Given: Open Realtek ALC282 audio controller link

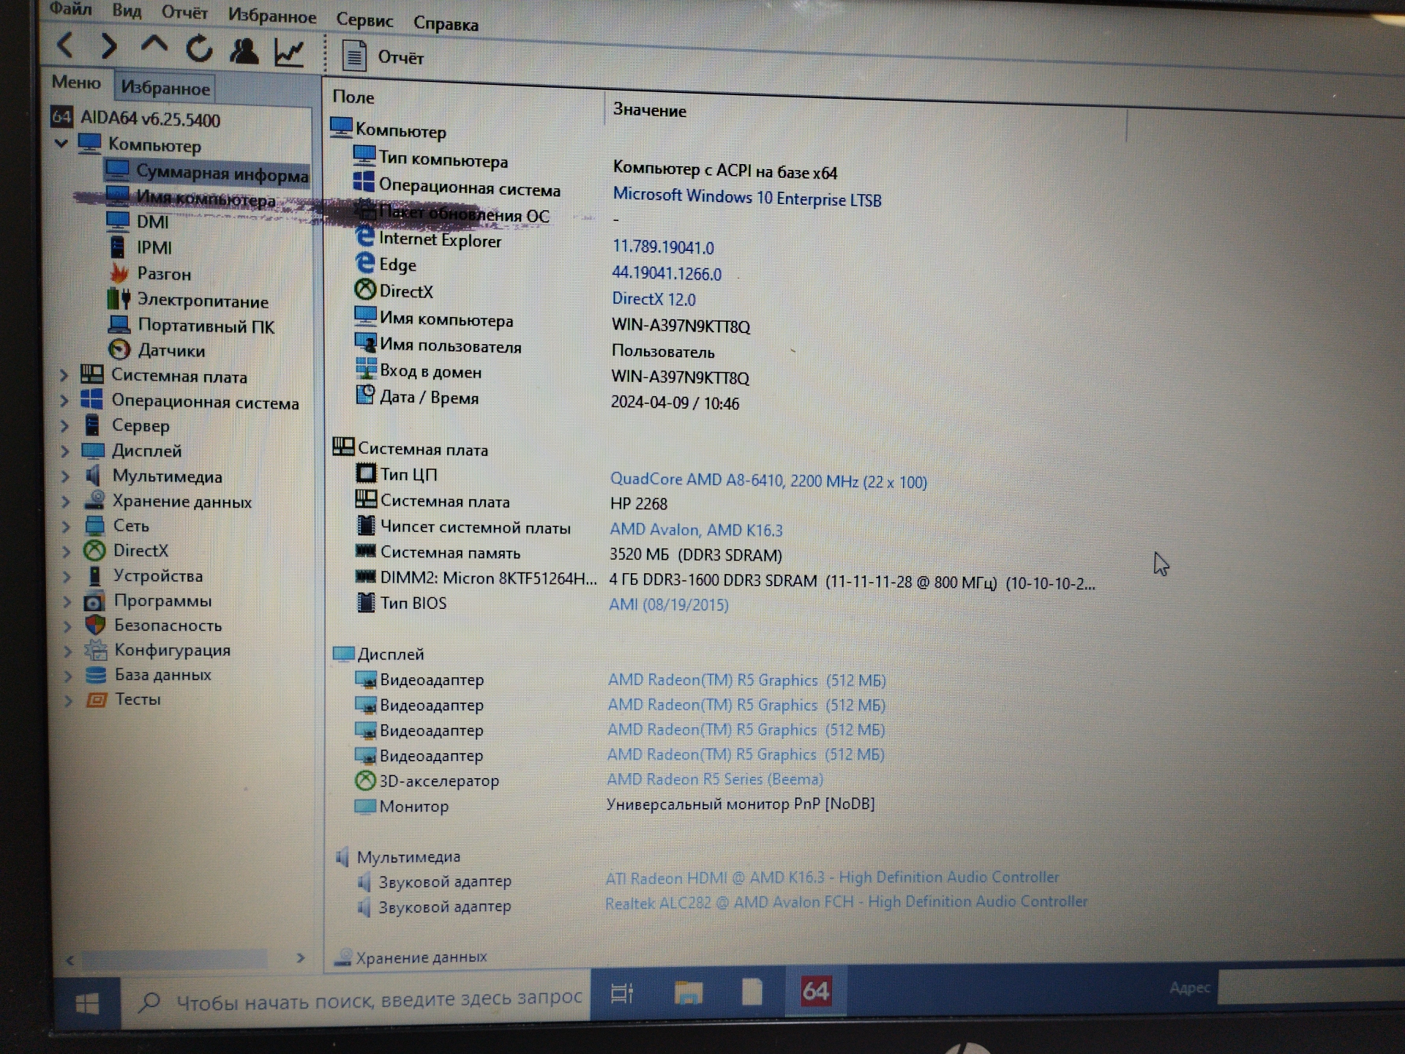Looking at the screenshot, I should [x=846, y=902].
